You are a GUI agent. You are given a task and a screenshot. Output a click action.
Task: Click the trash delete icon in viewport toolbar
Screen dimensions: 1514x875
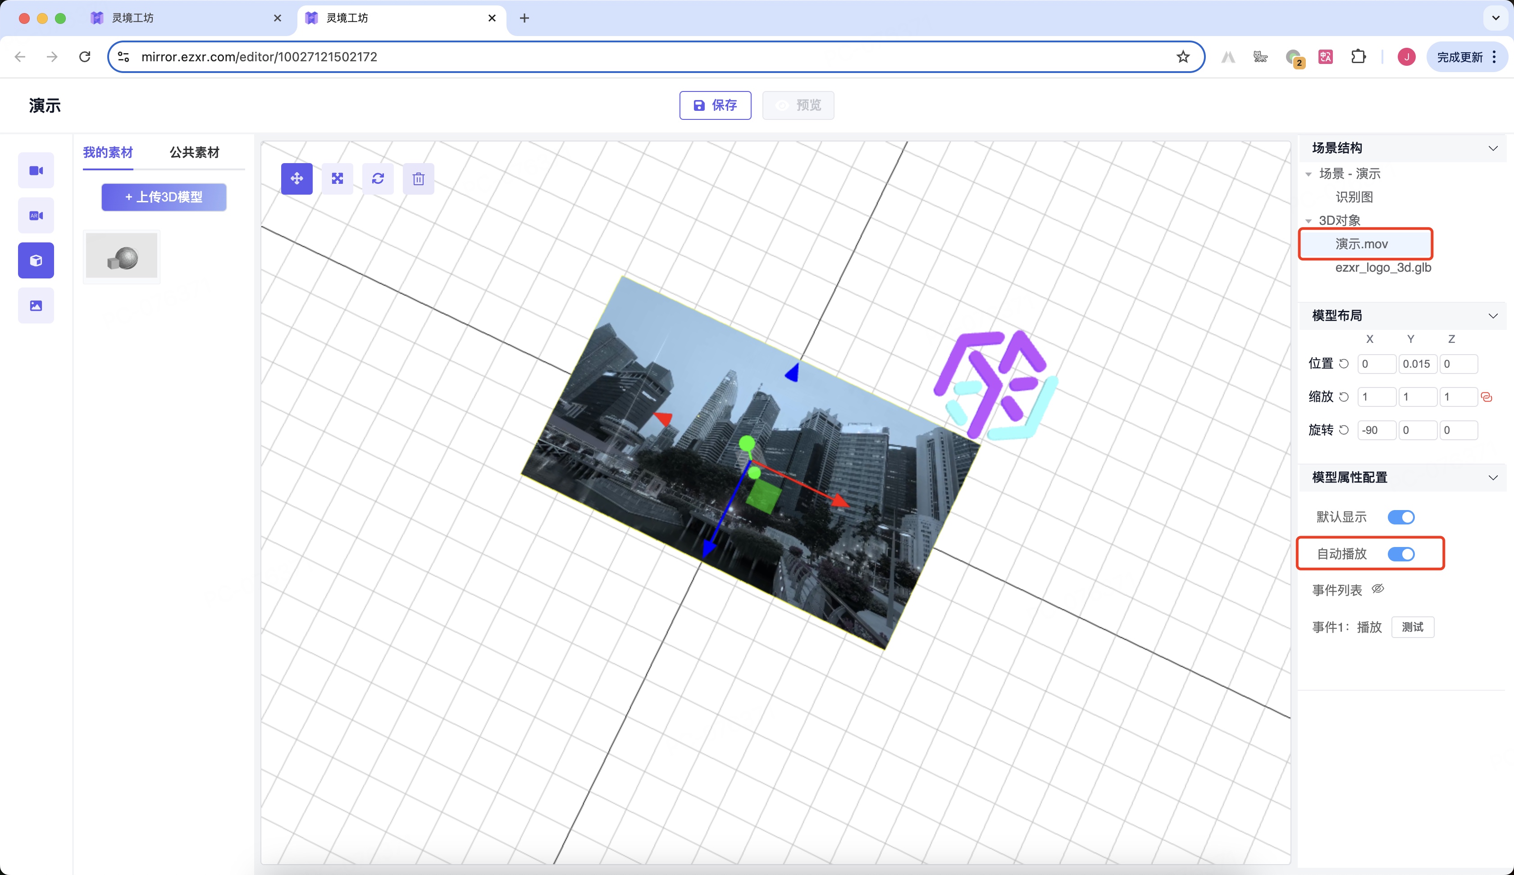tap(419, 178)
